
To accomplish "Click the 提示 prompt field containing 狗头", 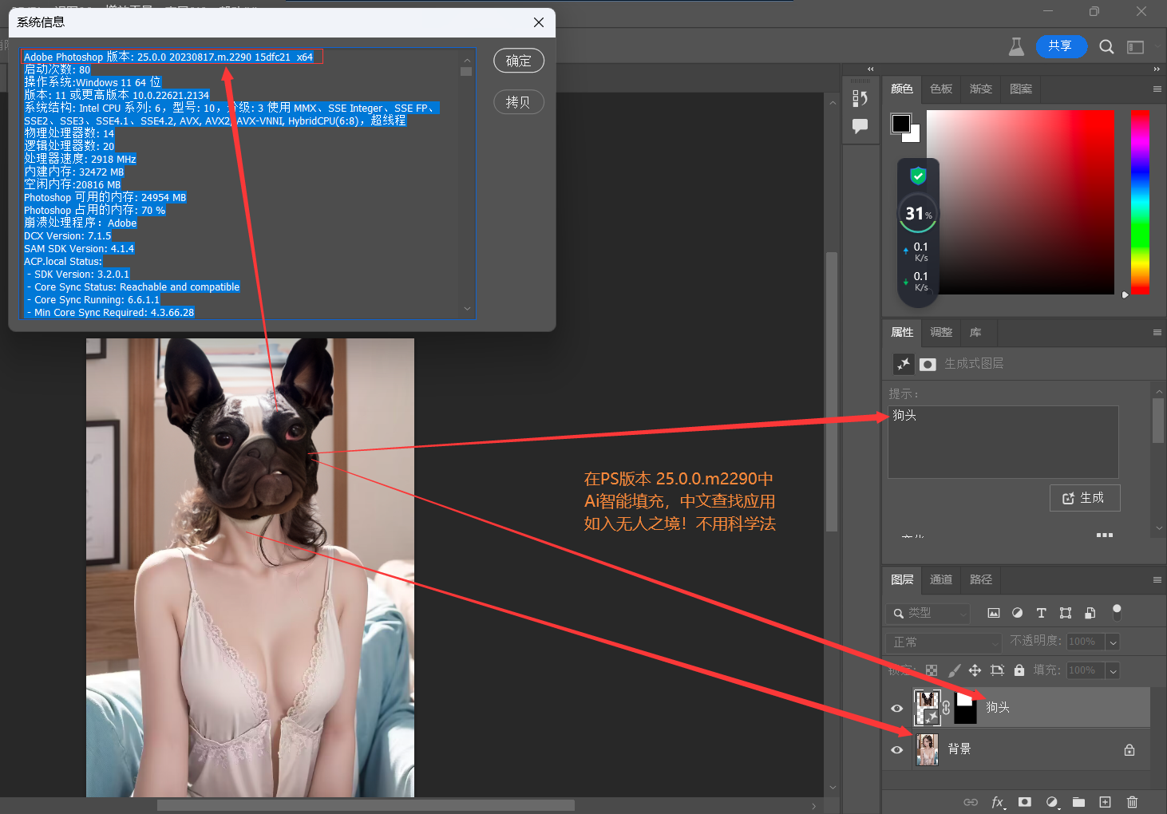I will (x=1003, y=442).
